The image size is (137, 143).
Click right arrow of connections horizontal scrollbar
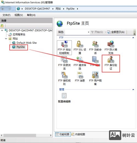pos(51,135)
